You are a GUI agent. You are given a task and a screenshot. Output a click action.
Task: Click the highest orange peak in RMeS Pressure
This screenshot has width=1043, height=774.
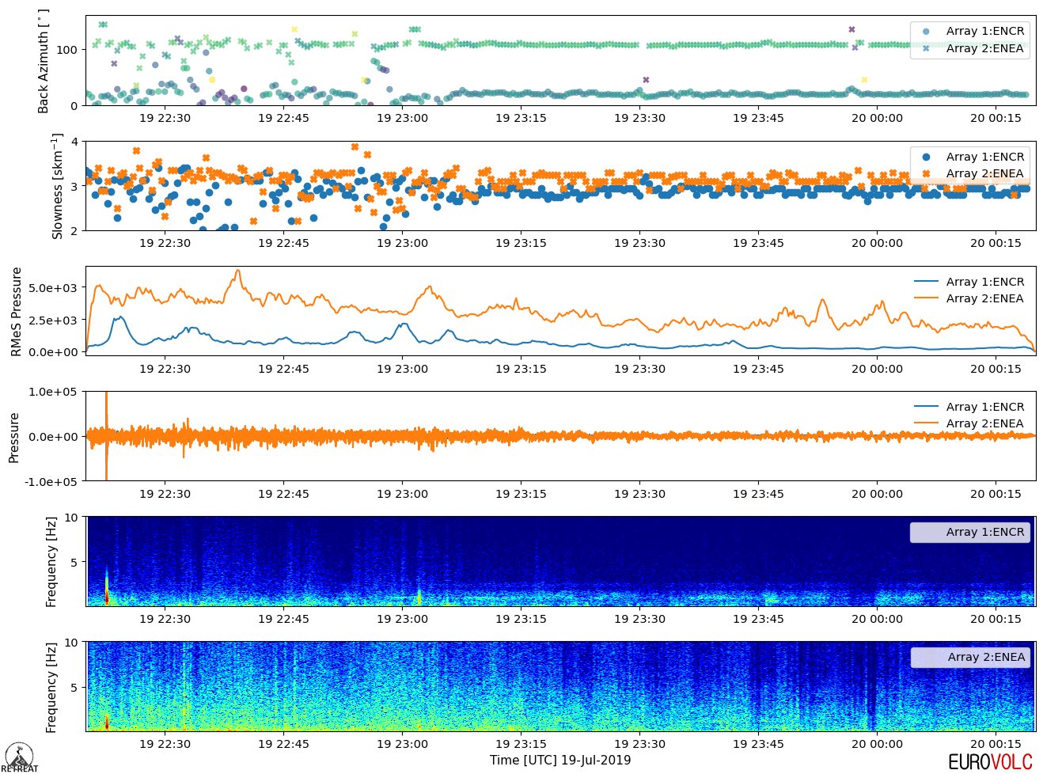(x=237, y=272)
